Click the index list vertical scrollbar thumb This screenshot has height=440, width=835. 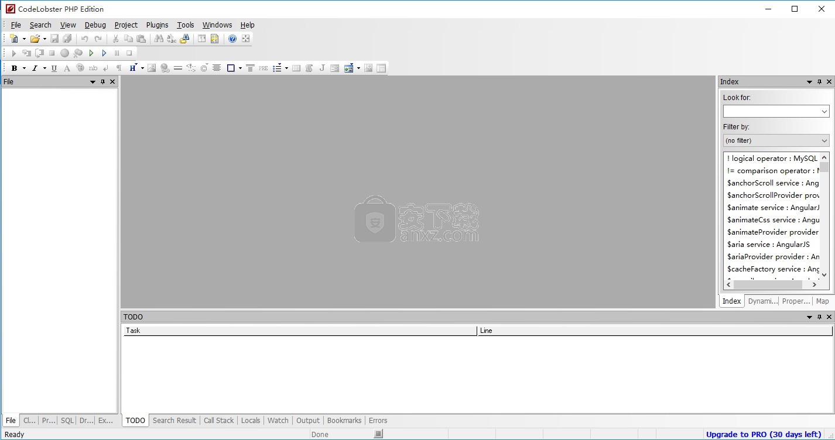coord(824,167)
